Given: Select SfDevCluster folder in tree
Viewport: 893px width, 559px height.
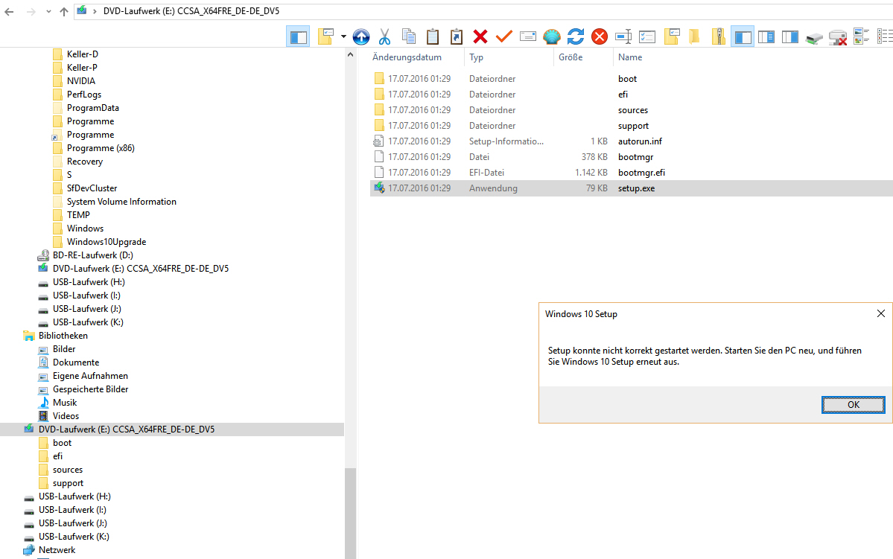Looking at the screenshot, I should click(92, 188).
